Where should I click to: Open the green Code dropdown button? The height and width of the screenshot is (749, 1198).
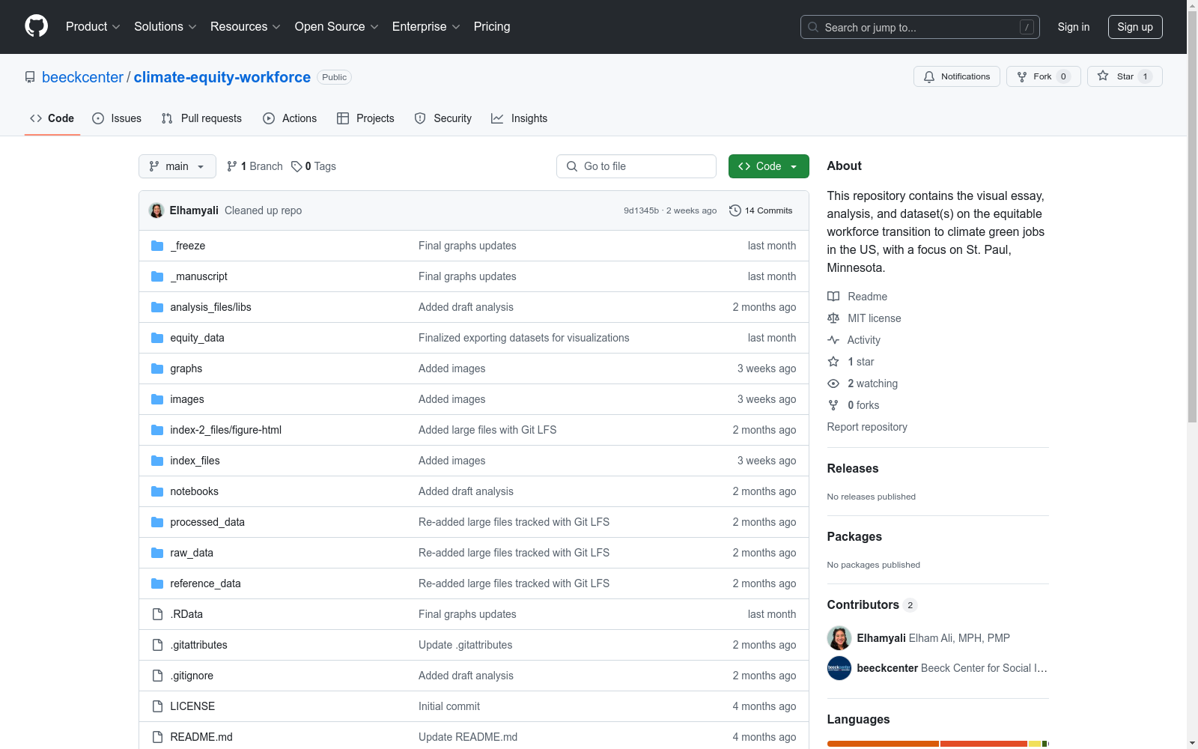tap(768, 166)
